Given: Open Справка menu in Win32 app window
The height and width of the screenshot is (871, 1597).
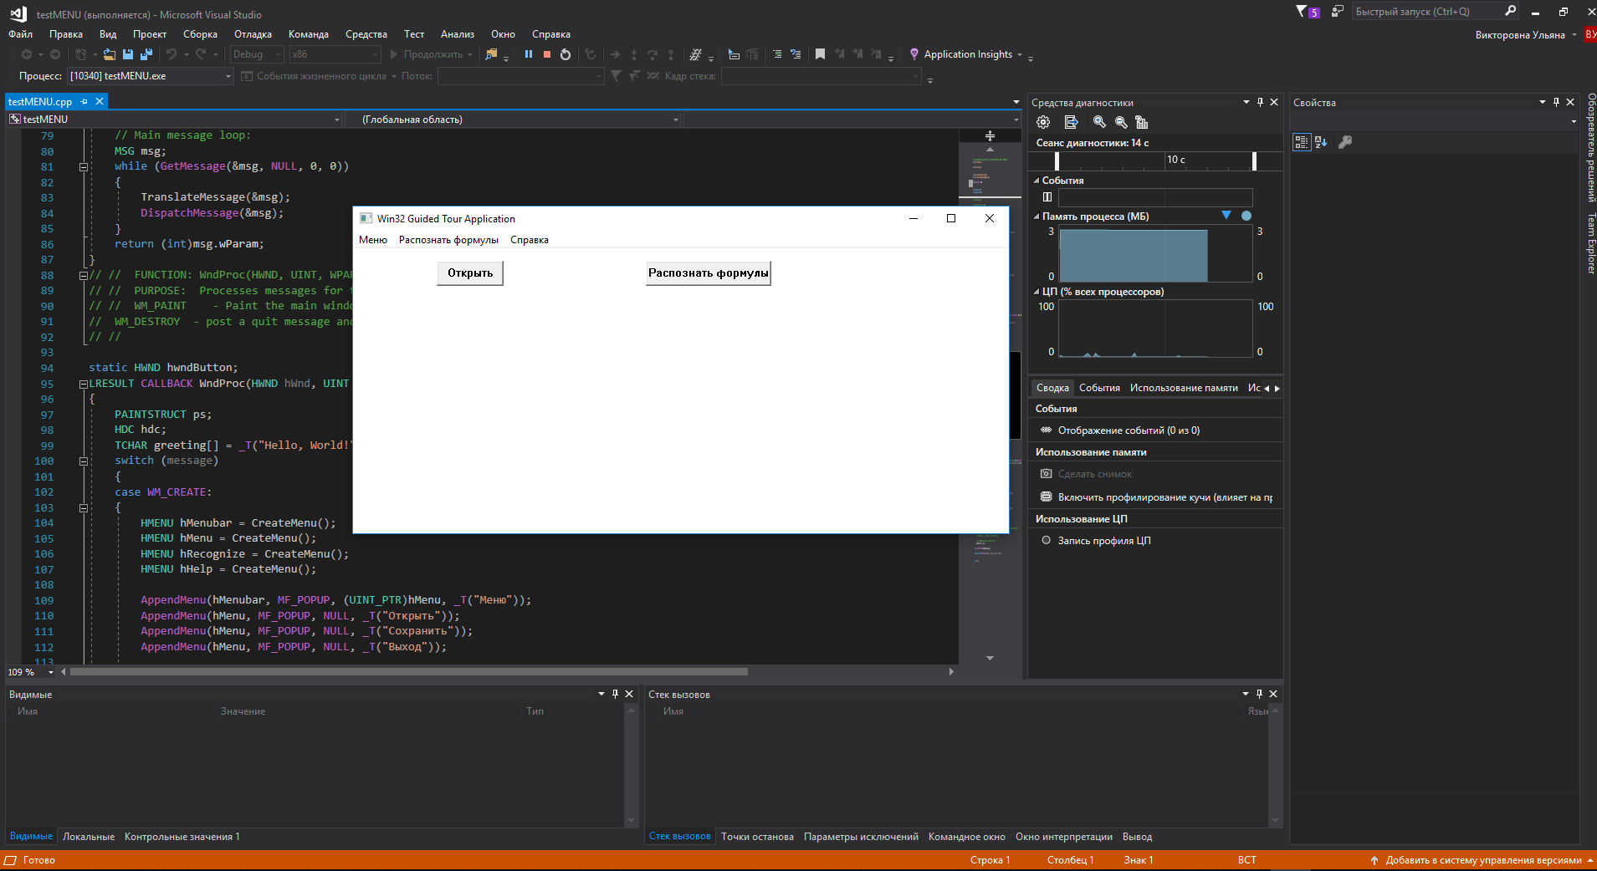Looking at the screenshot, I should click(530, 240).
